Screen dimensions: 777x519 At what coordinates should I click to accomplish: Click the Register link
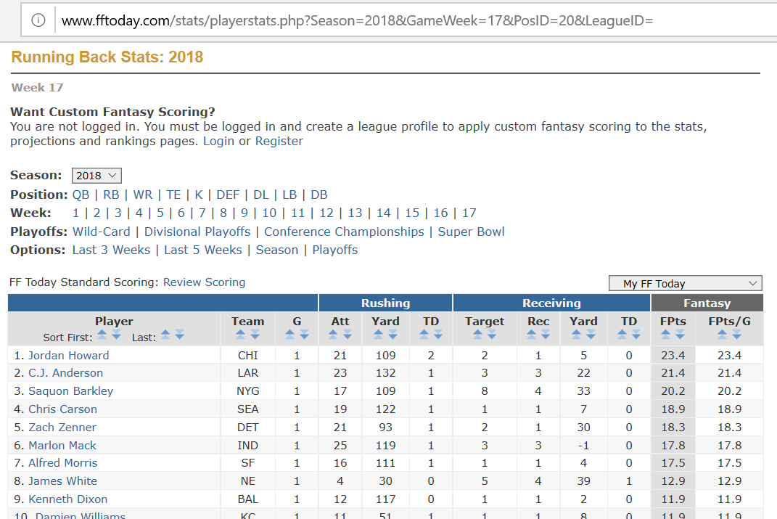pyautogui.click(x=279, y=142)
